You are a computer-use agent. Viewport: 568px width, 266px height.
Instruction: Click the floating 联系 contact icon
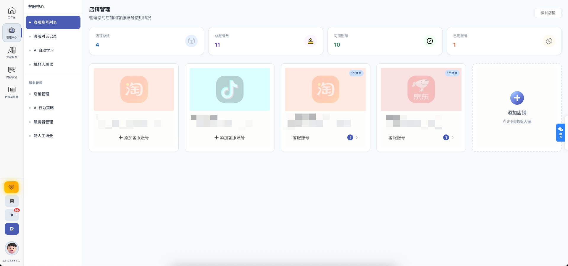click(560, 133)
